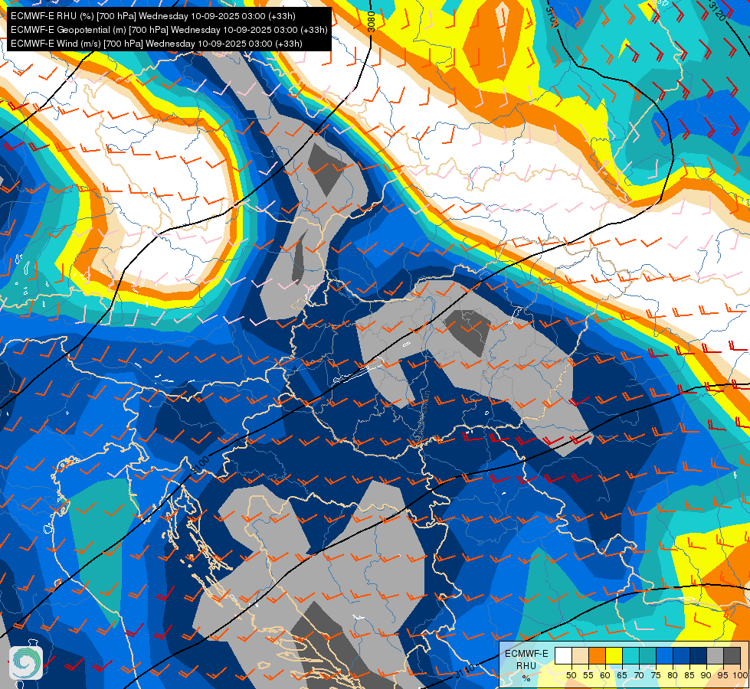This screenshot has height=689, width=750.
Task: Click the legend value 75
Action: [x=656, y=675]
